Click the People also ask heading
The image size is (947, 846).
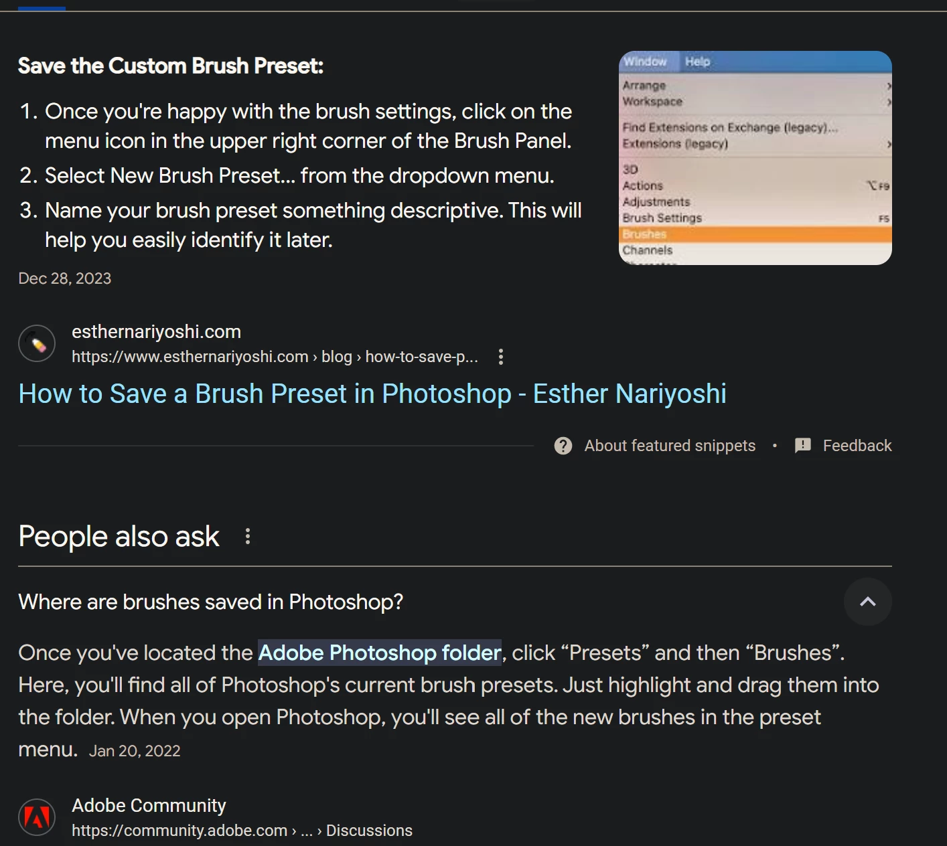(119, 536)
